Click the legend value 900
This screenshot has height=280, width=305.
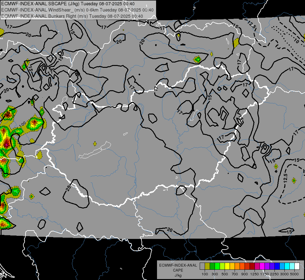(x=245, y=274)
